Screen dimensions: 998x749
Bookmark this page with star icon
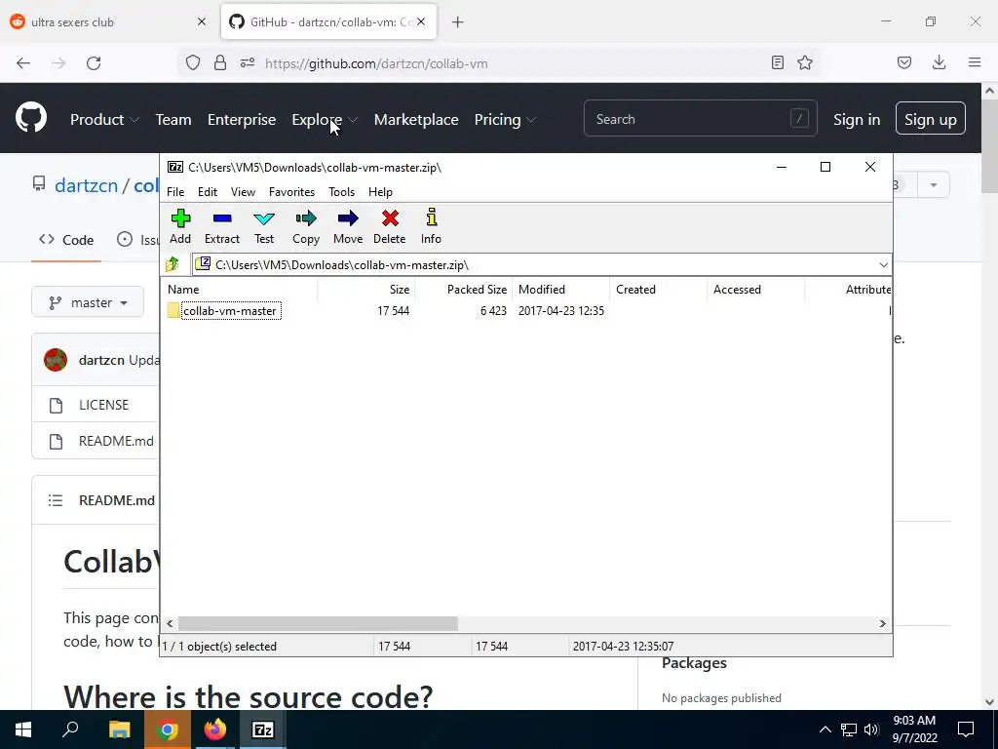(805, 62)
